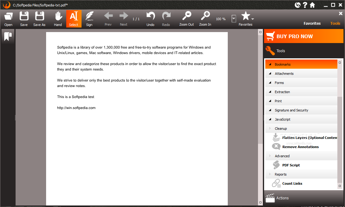Click the page number 1 / 1 field
The height and width of the screenshot is (207, 345).
136,19
